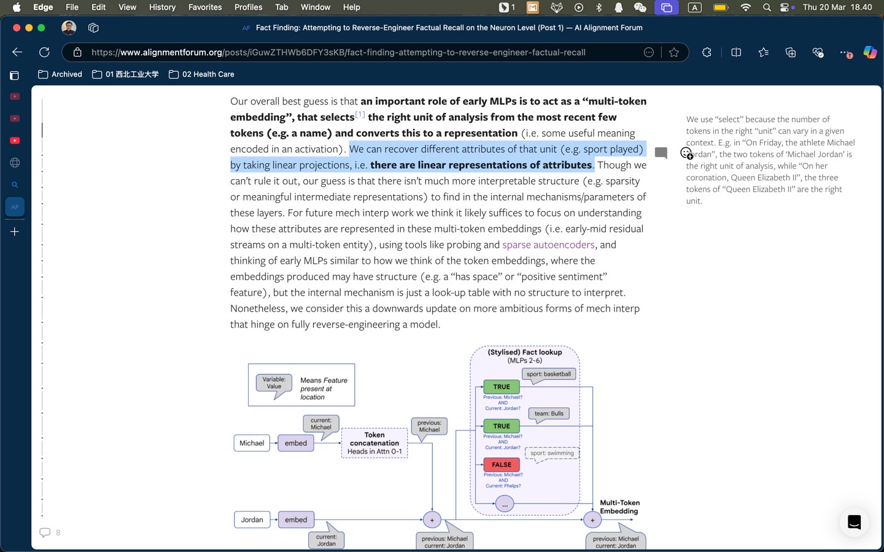Open the Favorites list icon
Image resolution: width=884 pixels, height=552 pixels.
[764, 52]
